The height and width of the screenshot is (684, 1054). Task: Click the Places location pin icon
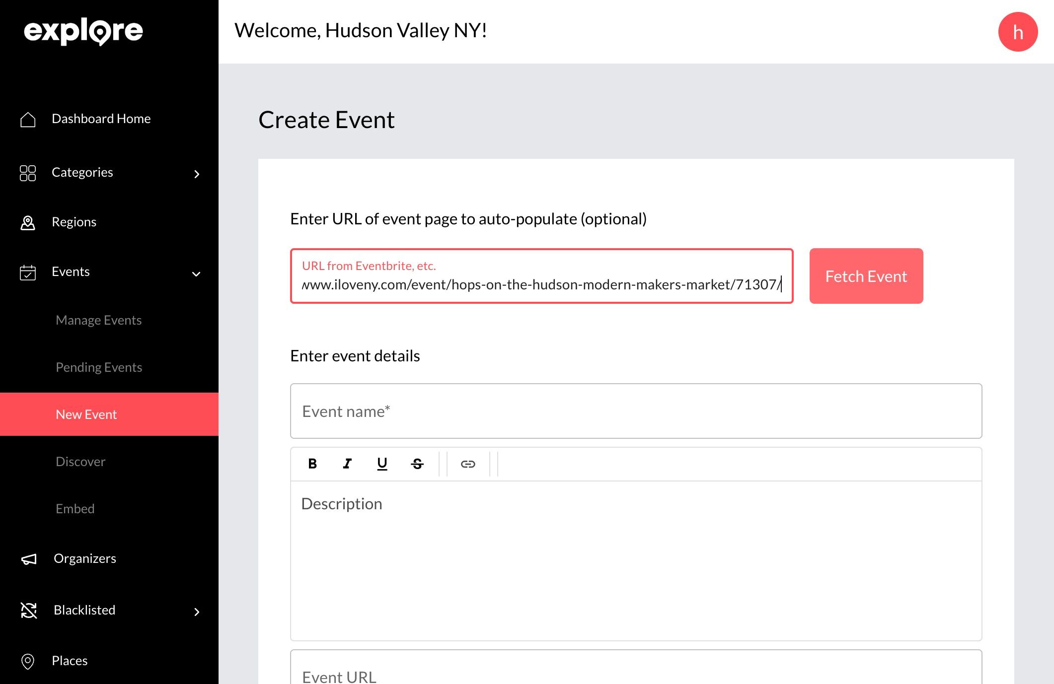click(x=28, y=661)
